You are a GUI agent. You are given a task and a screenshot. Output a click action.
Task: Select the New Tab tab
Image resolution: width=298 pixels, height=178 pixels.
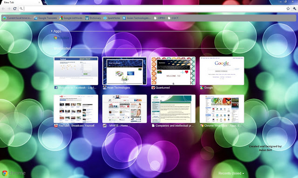(21, 2)
